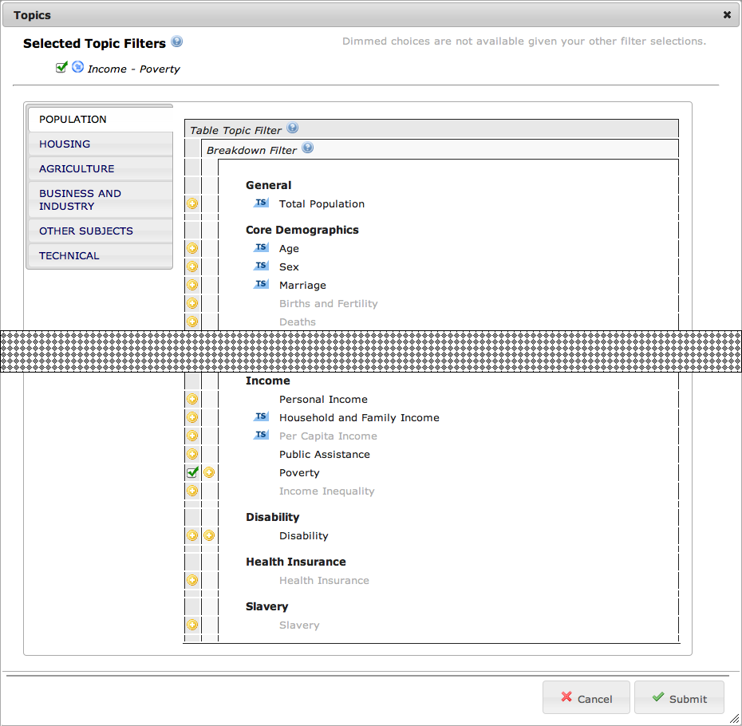Viewport: 742px width, 726px height.
Task: Select the Technical tab
Action: (x=69, y=256)
